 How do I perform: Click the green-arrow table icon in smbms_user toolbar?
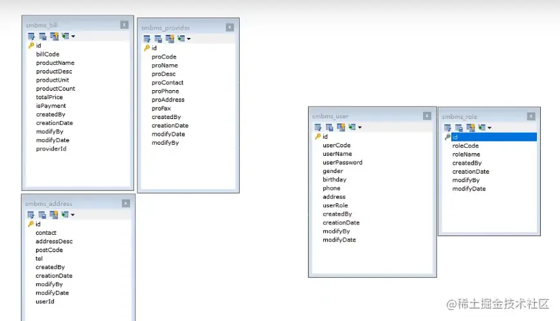(352, 127)
